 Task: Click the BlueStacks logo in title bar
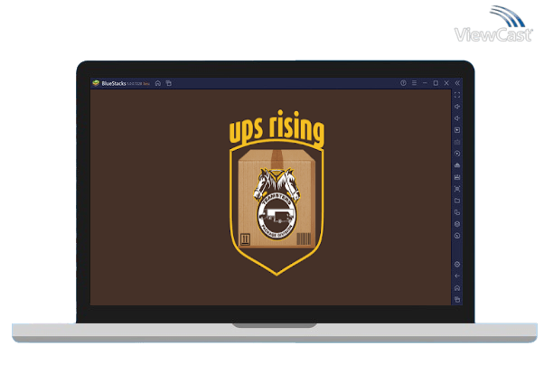tap(96, 83)
